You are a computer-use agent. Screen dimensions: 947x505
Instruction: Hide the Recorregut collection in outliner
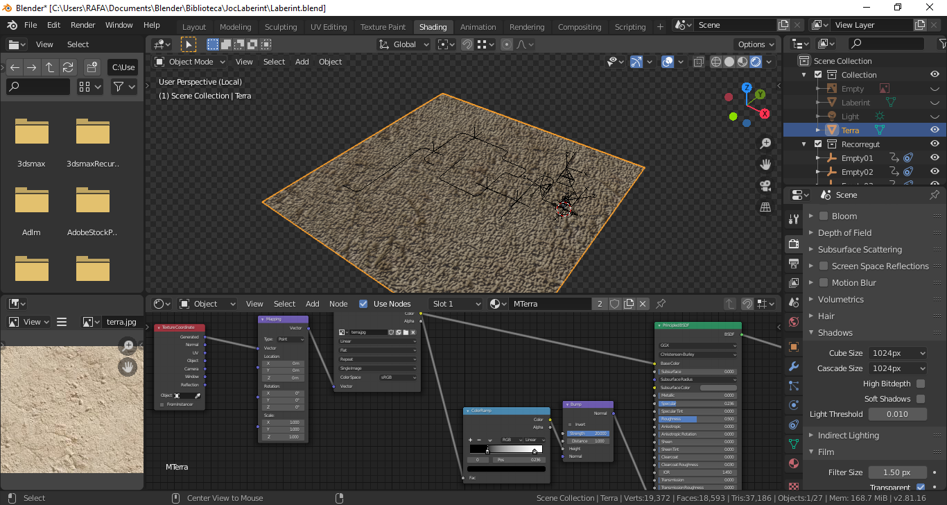tap(935, 144)
